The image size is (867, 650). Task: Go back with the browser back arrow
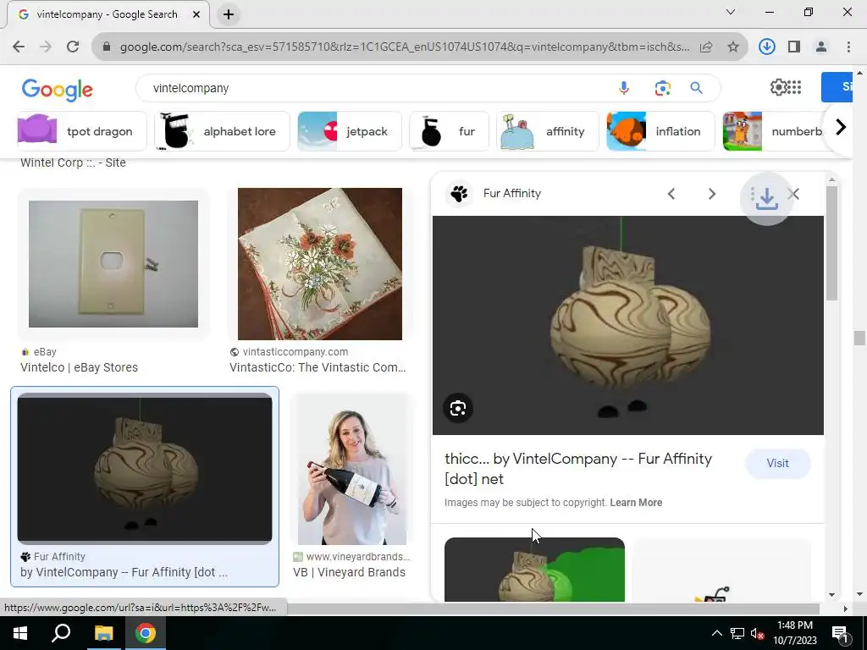pos(19,47)
